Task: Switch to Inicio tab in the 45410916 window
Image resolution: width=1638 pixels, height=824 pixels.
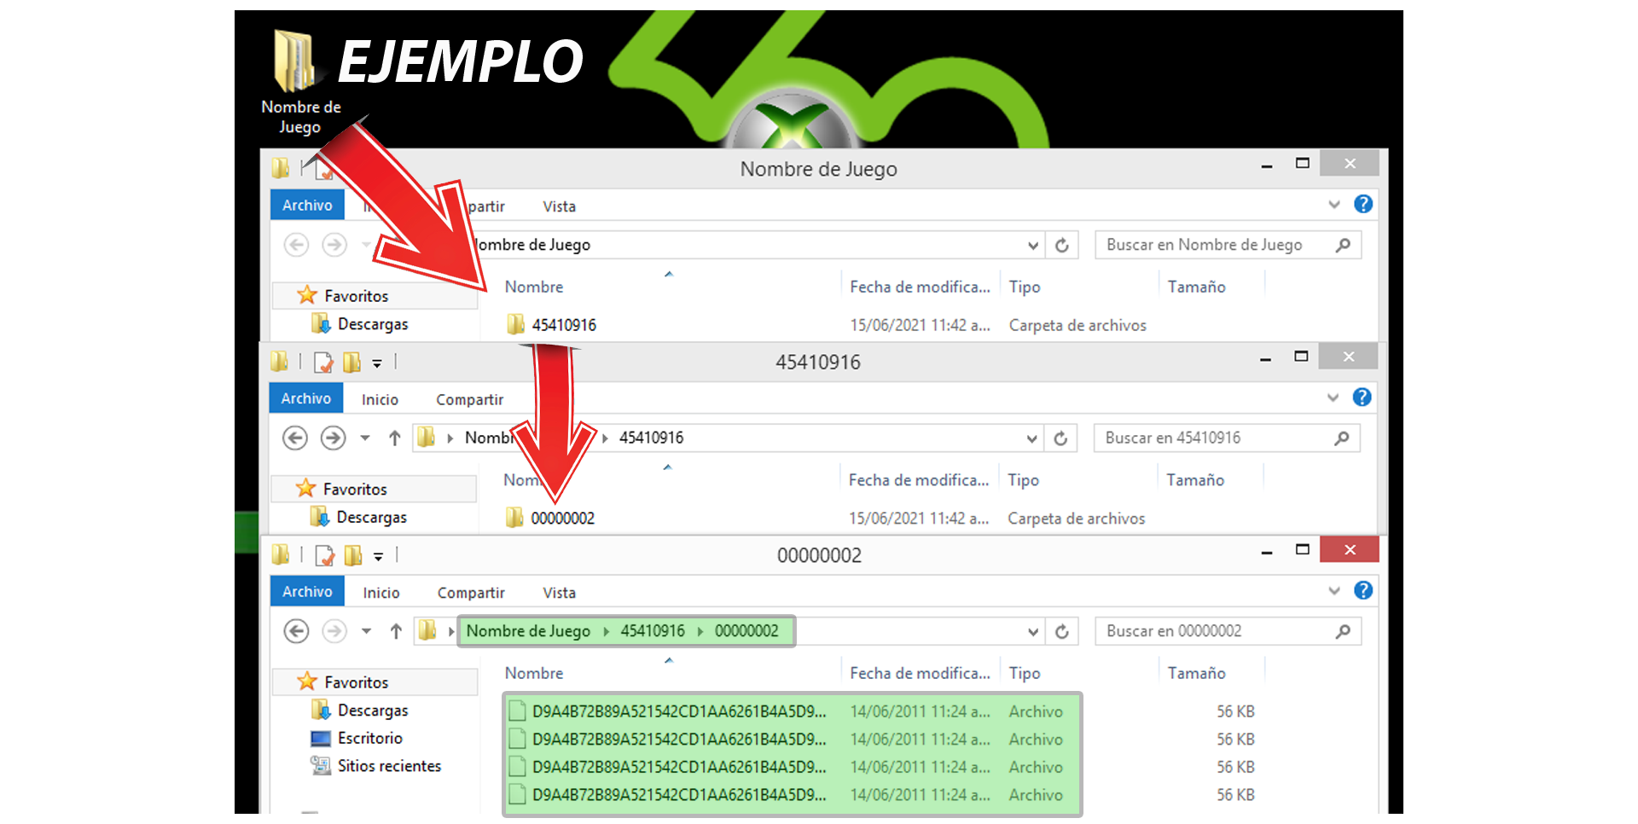Action: click(380, 399)
